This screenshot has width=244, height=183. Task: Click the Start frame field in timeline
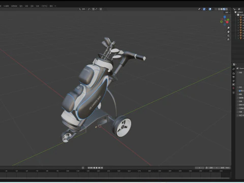coord(213,168)
